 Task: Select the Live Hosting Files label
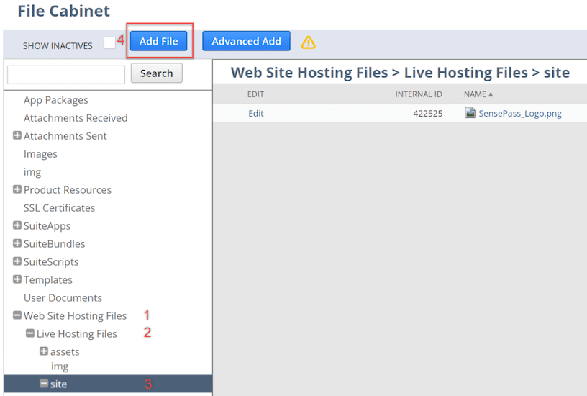click(x=77, y=334)
